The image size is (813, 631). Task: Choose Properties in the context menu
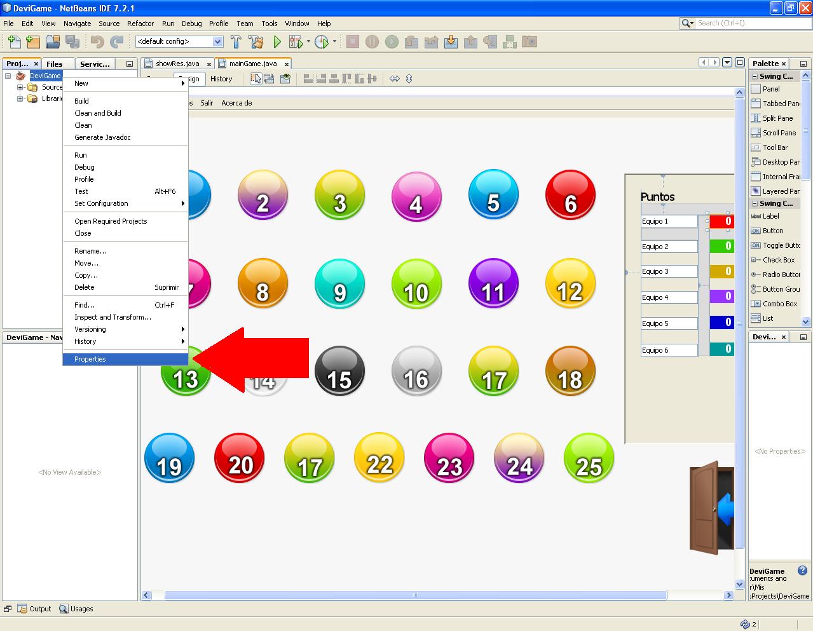pyautogui.click(x=126, y=359)
